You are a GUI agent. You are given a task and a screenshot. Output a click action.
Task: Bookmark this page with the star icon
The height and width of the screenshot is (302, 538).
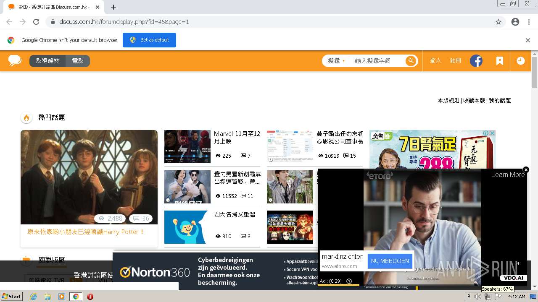[498, 22]
